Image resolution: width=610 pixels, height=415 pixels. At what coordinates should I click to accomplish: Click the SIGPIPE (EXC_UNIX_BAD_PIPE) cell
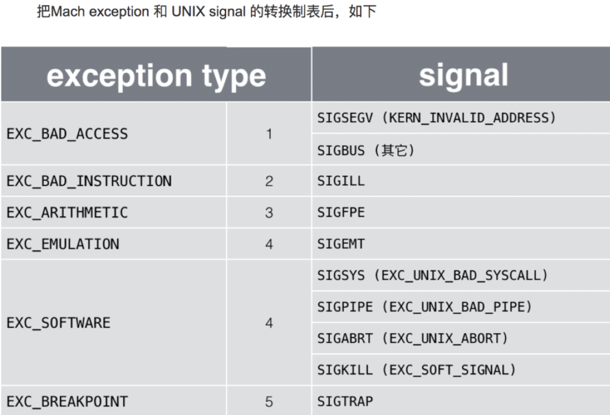[x=461, y=307]
